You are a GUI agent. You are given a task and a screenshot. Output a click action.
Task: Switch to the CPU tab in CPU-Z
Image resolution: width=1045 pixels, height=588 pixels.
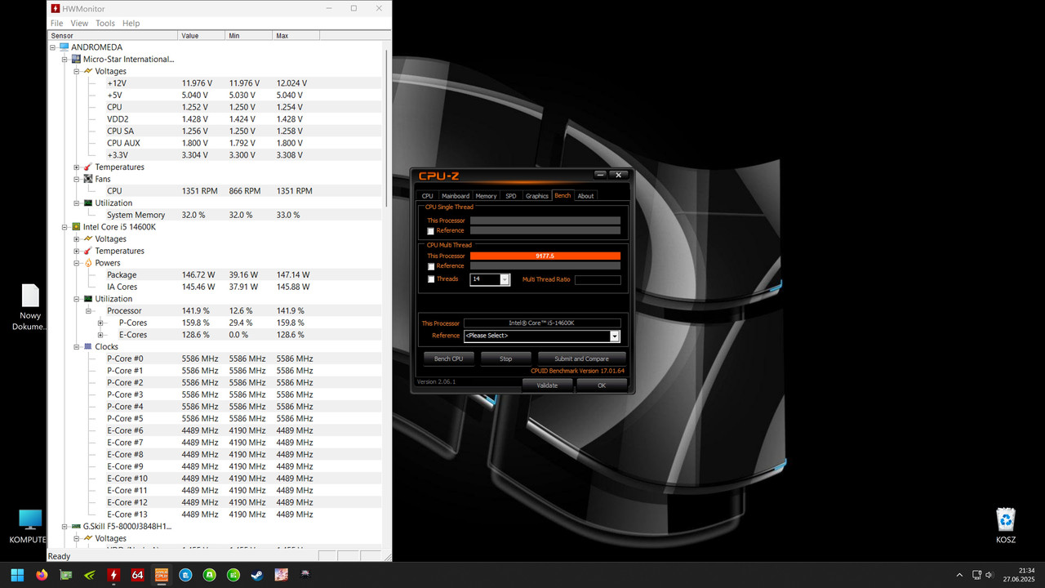(x=428, y=196)
